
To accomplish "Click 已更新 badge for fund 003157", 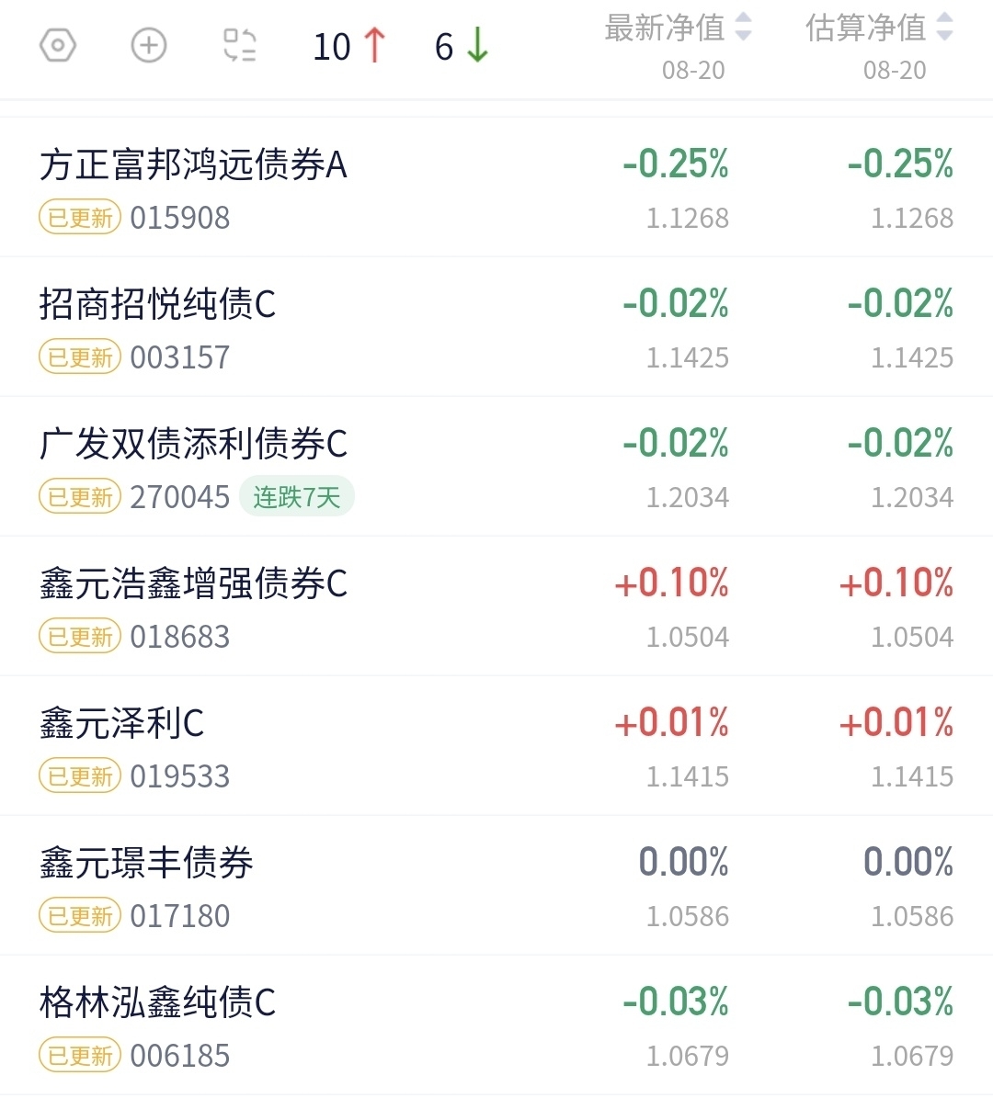I will pyautogui.click(x=80, y=357).
